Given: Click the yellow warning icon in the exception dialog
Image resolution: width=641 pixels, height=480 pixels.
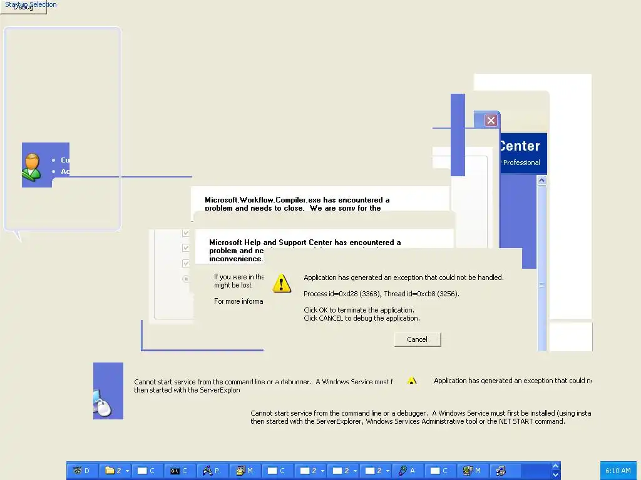Looking at the screenshot, I should click(282, 284).
